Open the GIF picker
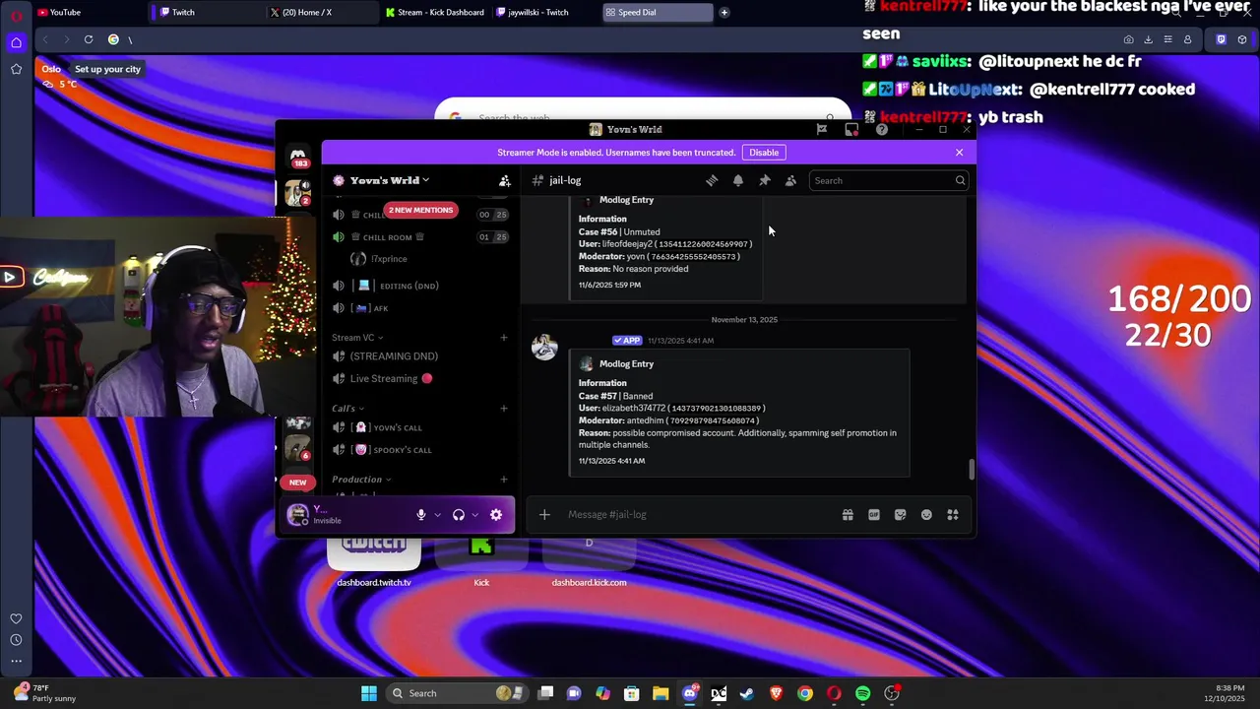Image resolution: width=1260 pixels, height=709 pixels. (x=874, y=514)
